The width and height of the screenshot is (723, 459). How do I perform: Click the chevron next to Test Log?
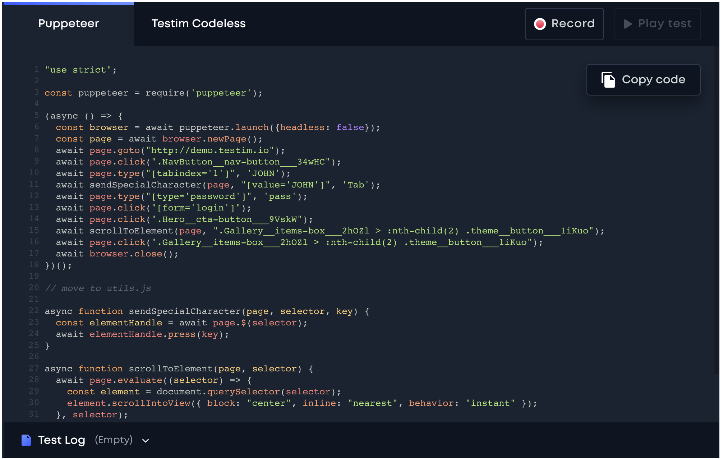pyautogui.click(x=145, y=441)
